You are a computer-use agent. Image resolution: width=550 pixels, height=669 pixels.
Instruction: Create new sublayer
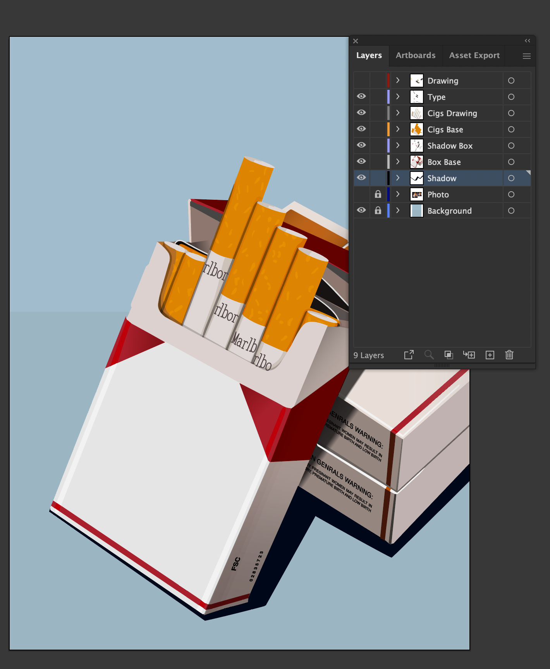pos(469,355)
